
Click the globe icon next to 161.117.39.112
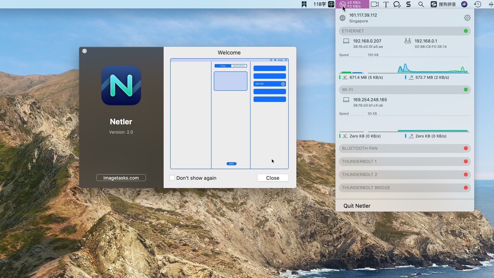(343, 18)
